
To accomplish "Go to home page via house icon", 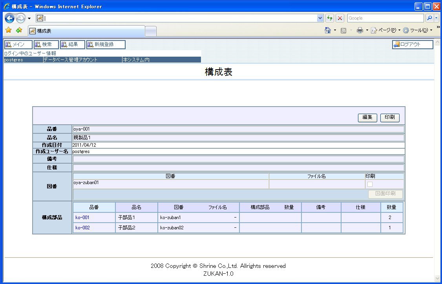I will [327, 30].
